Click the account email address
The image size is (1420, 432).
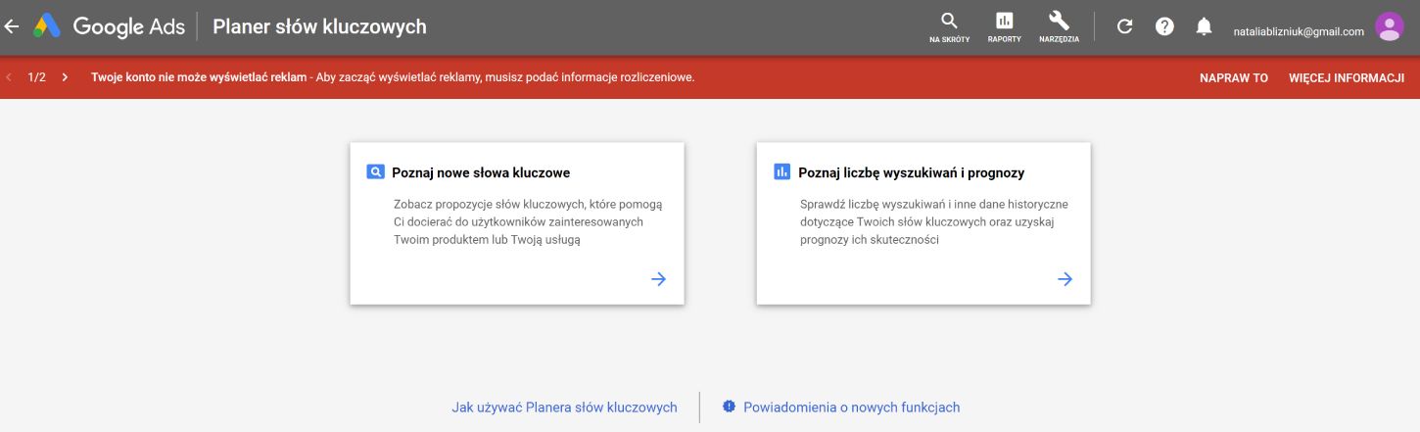pos(1298,31)
